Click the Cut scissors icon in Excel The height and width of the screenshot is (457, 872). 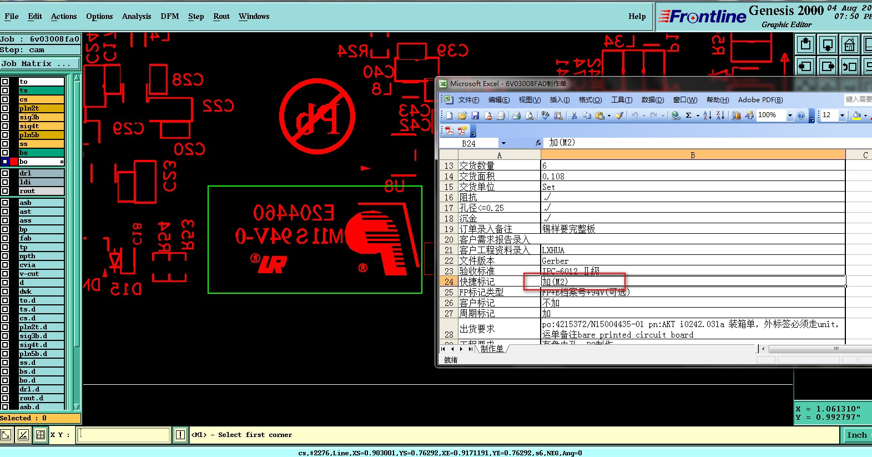(574, 115)
